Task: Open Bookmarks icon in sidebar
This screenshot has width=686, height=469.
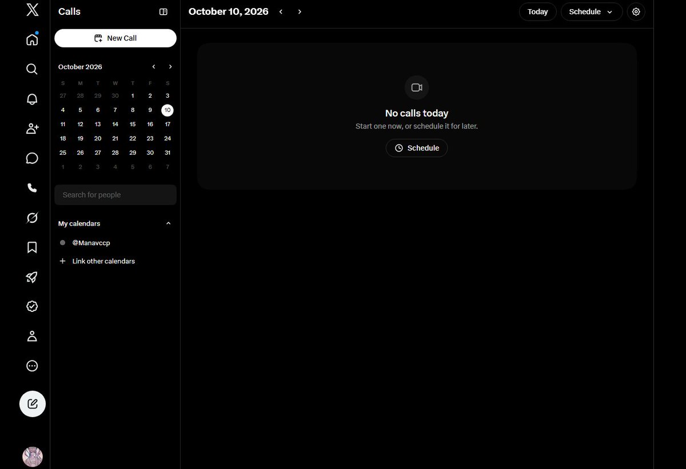Action: (x=32, y=247)
